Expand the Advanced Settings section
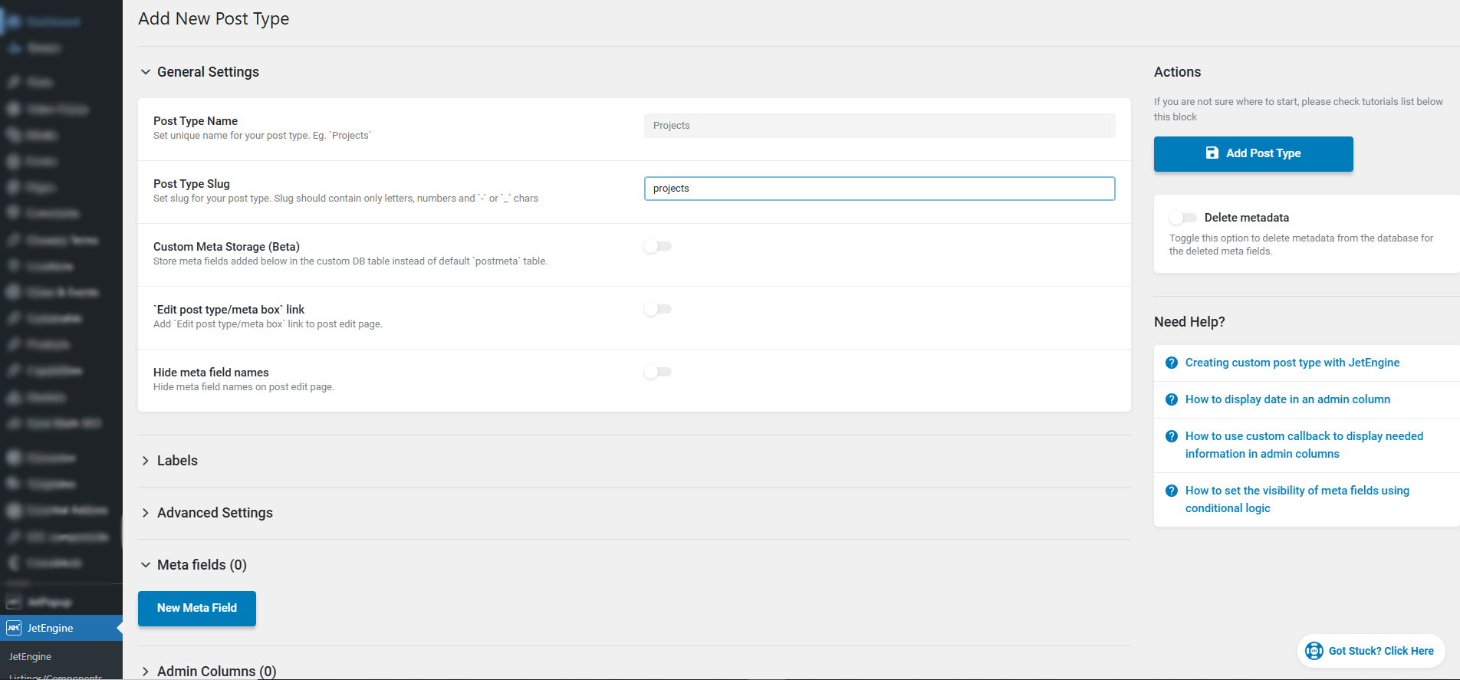This screenshot has height=680, width=1460. [x=146, y=513]
